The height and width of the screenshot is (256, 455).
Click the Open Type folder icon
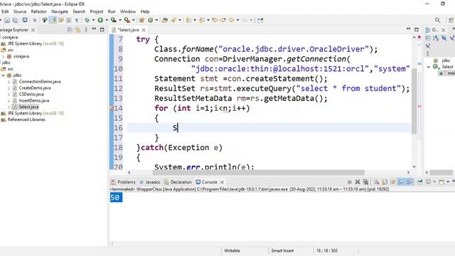(165, 20)
